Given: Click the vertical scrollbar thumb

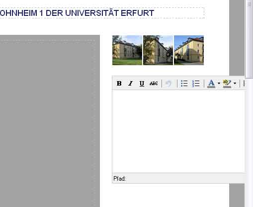Looking at the screenshot, I should pos(249,39).
